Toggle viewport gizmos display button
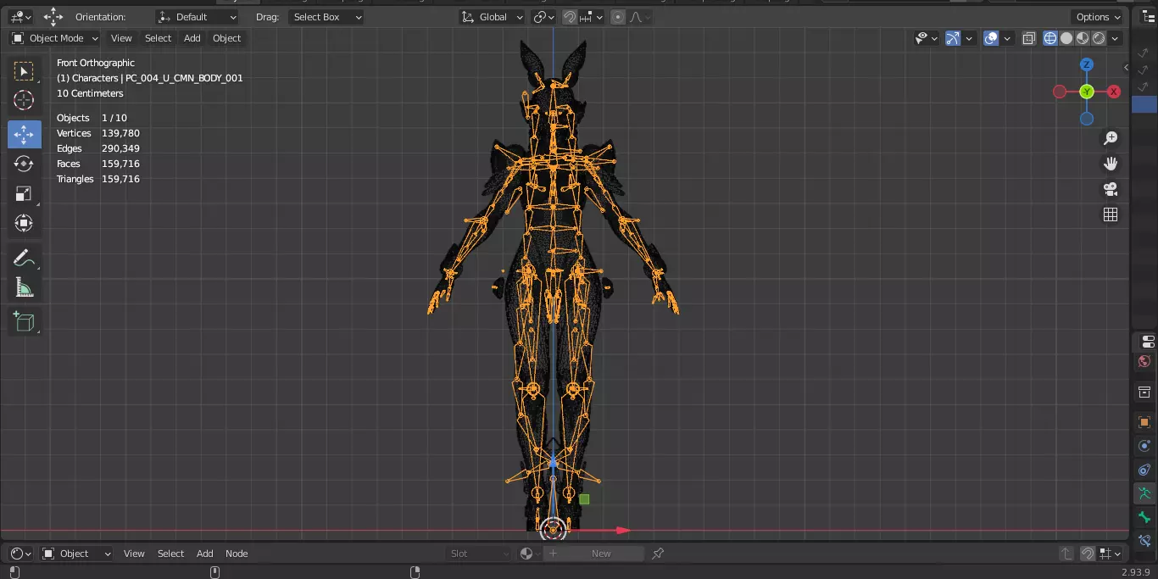This screenshot has height=579, width=1158. click(953, 38)
